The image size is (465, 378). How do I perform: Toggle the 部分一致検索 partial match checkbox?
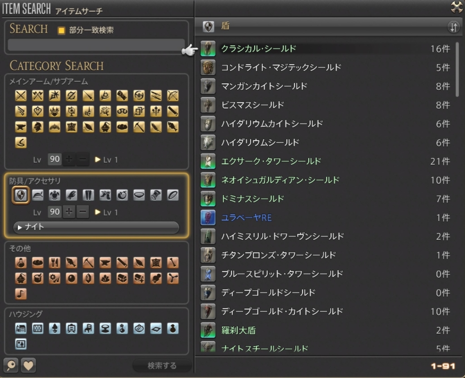pos(61,30)
